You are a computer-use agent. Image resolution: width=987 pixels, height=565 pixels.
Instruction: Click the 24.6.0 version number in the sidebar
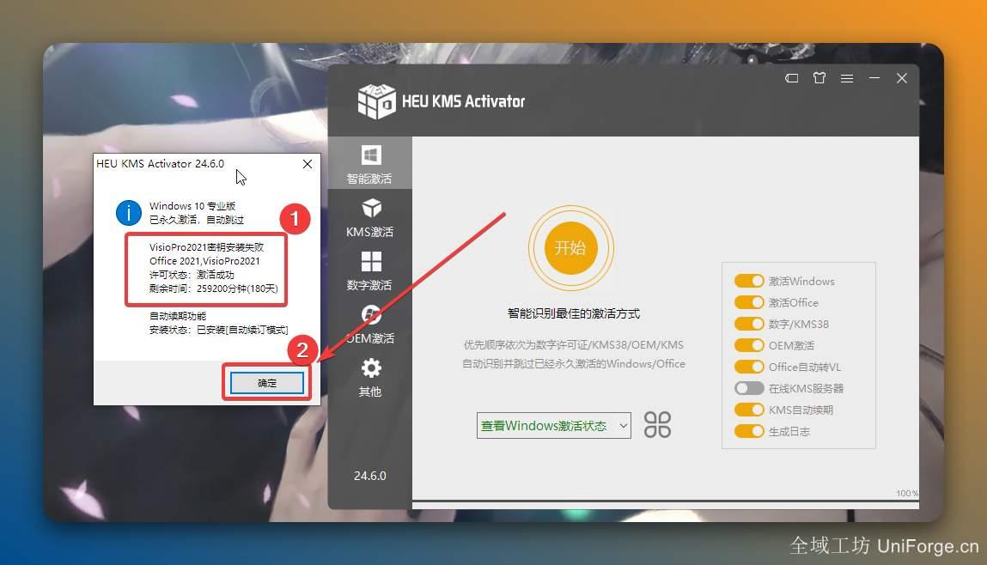(x=370, y=476)
